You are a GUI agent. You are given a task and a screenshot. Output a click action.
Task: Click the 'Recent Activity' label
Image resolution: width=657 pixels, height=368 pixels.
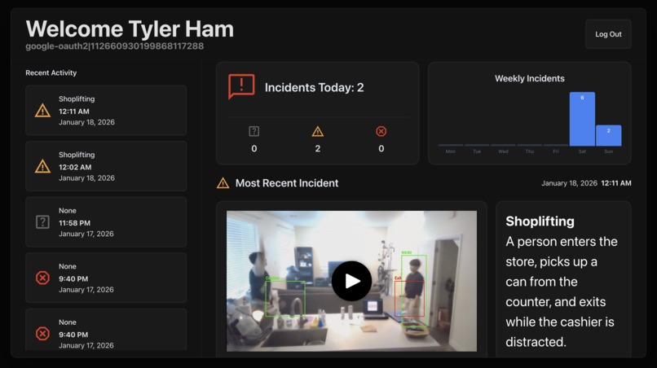click(51, 72)
